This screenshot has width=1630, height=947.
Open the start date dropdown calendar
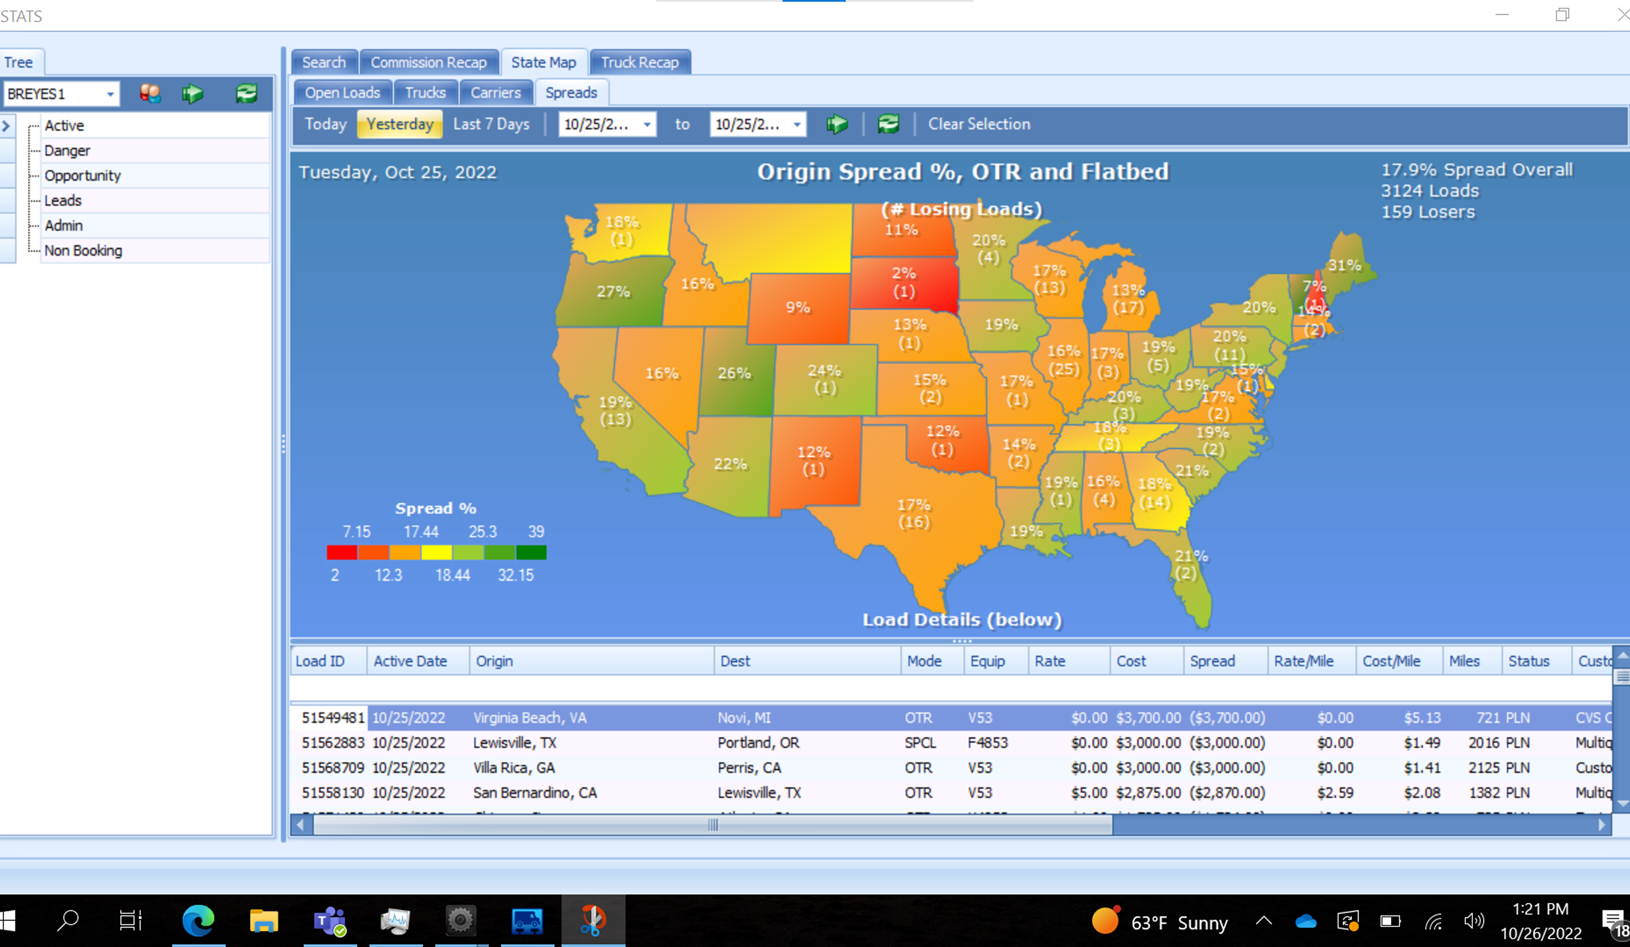647,124
